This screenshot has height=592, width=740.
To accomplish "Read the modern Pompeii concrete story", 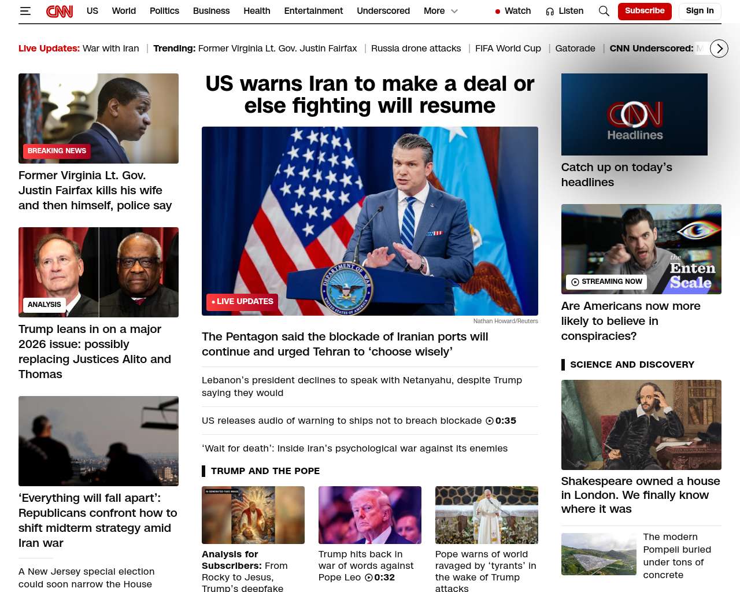I will click(x=677, y=556).
